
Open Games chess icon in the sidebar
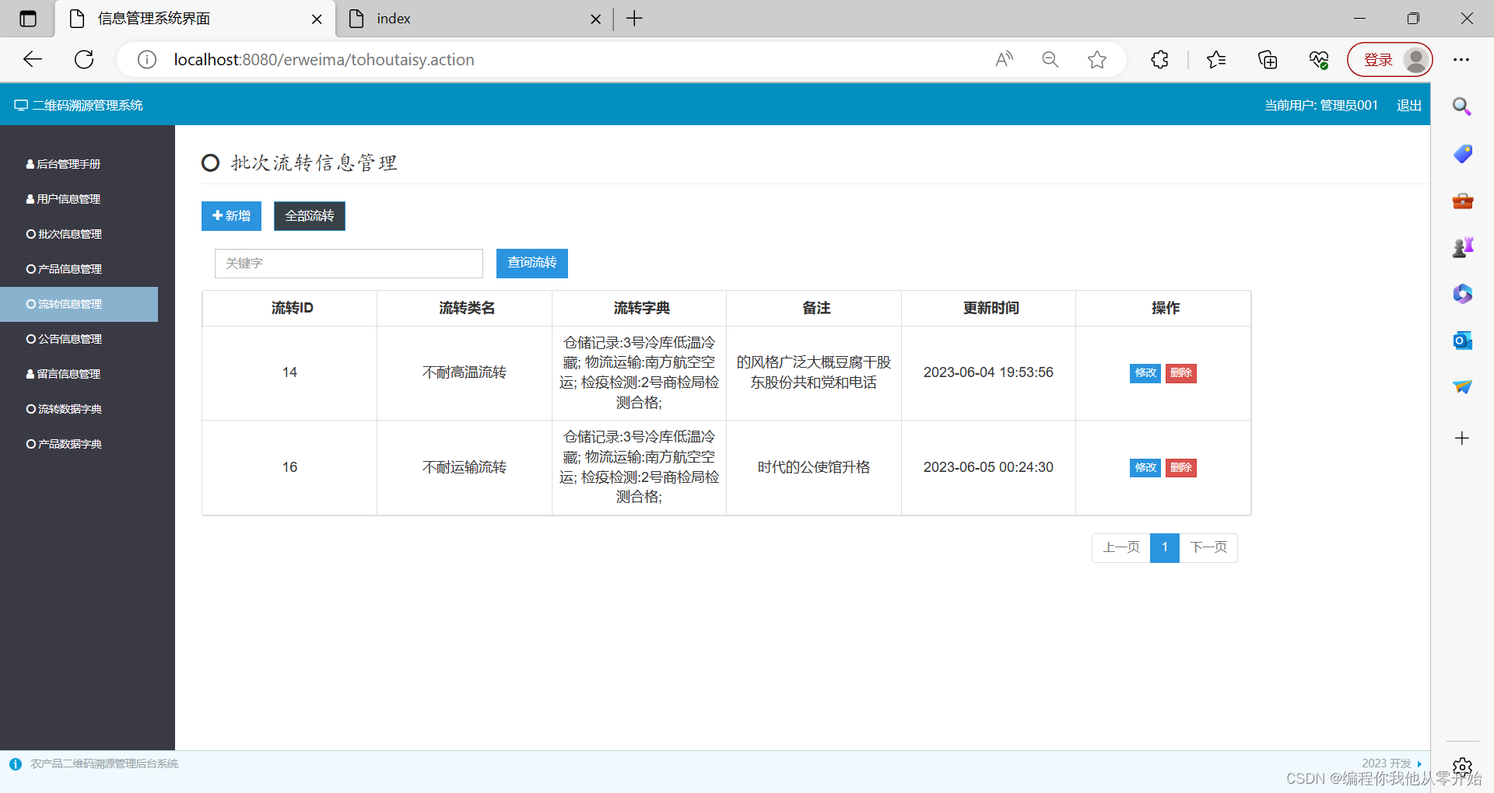(1462, 247)
